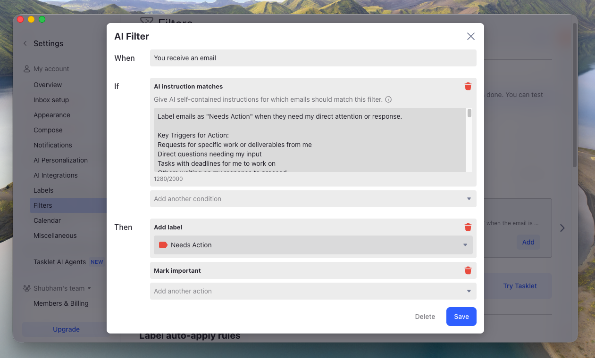The width and height of the screenshot is (595, 358).
Task: Click the Save button
Action: (x=461, y=317)
